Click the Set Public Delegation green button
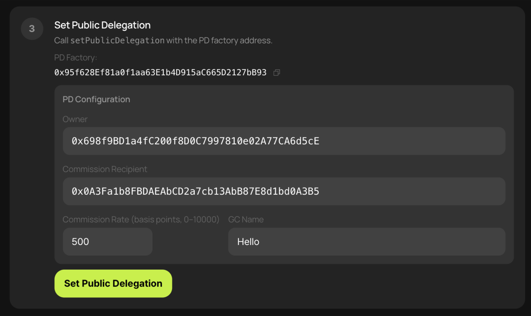The width and height of the screenshot is (531, 316). (113, 283)
